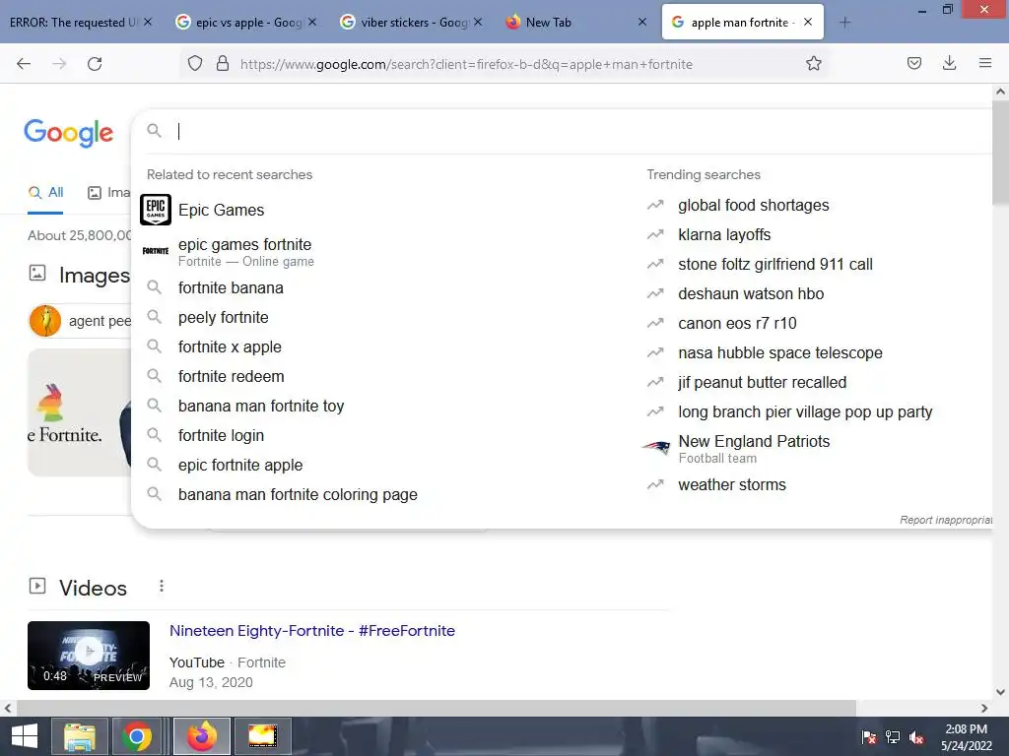The height and width of the screenshot is (756, 1009).
Task: Switch to the ERROR requested URL tab
Action: point(81,22)
